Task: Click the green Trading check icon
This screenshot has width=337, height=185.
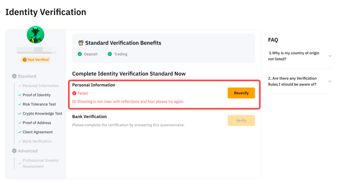Action: (x=110, y=54)
